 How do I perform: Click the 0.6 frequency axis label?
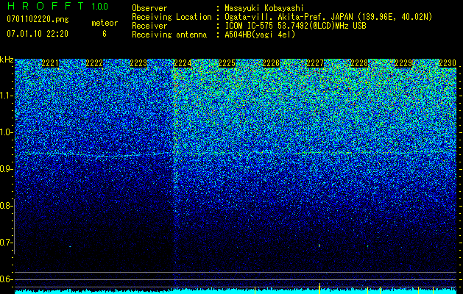click(x=6, y=279)
